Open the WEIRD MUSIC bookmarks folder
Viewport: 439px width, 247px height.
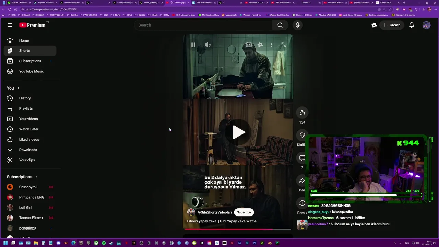coord(89,15)
